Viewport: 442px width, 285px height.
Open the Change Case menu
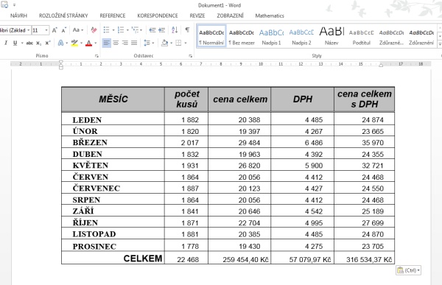click(x=78, y=30)
